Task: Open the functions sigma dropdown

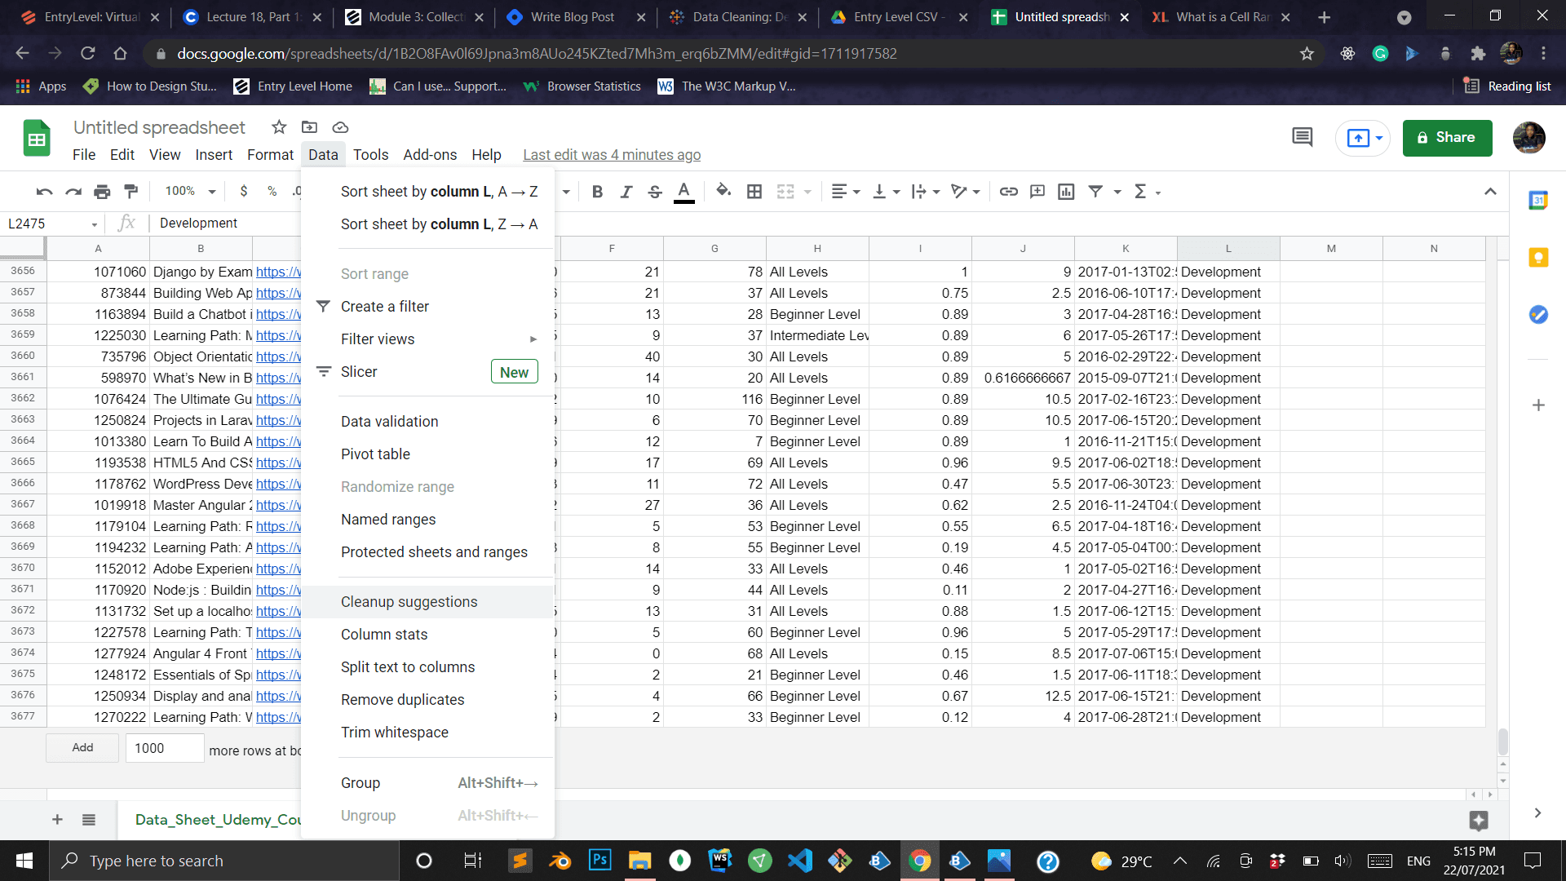Action: pyautogui.click(x=1147, y=192)
